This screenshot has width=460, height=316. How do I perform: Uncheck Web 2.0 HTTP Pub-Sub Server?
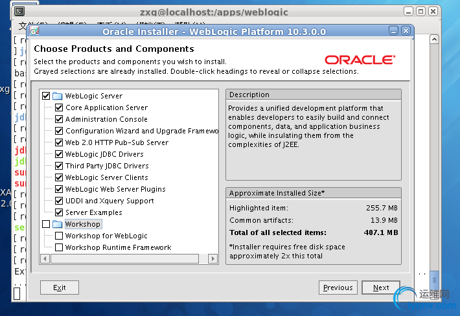[59, 142]
